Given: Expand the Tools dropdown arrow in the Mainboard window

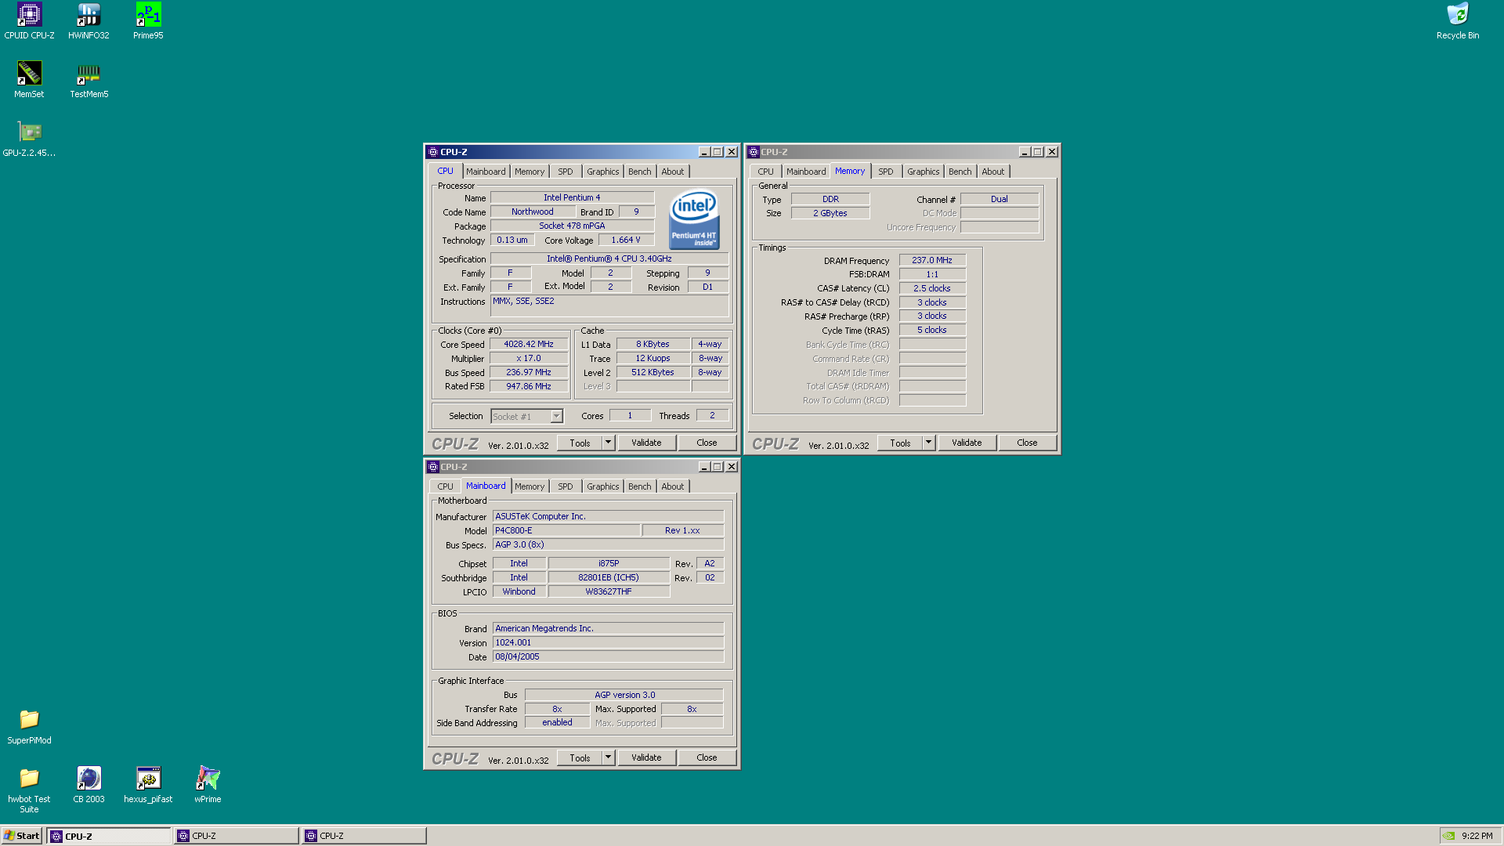Looking at the screenshot, I should pos(608,757).
